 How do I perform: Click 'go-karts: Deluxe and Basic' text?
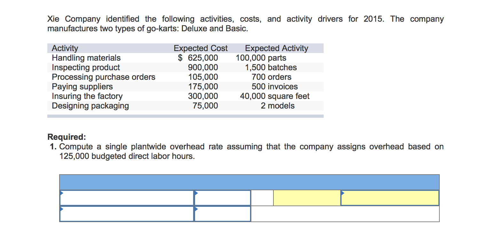[x=197, y=28]
